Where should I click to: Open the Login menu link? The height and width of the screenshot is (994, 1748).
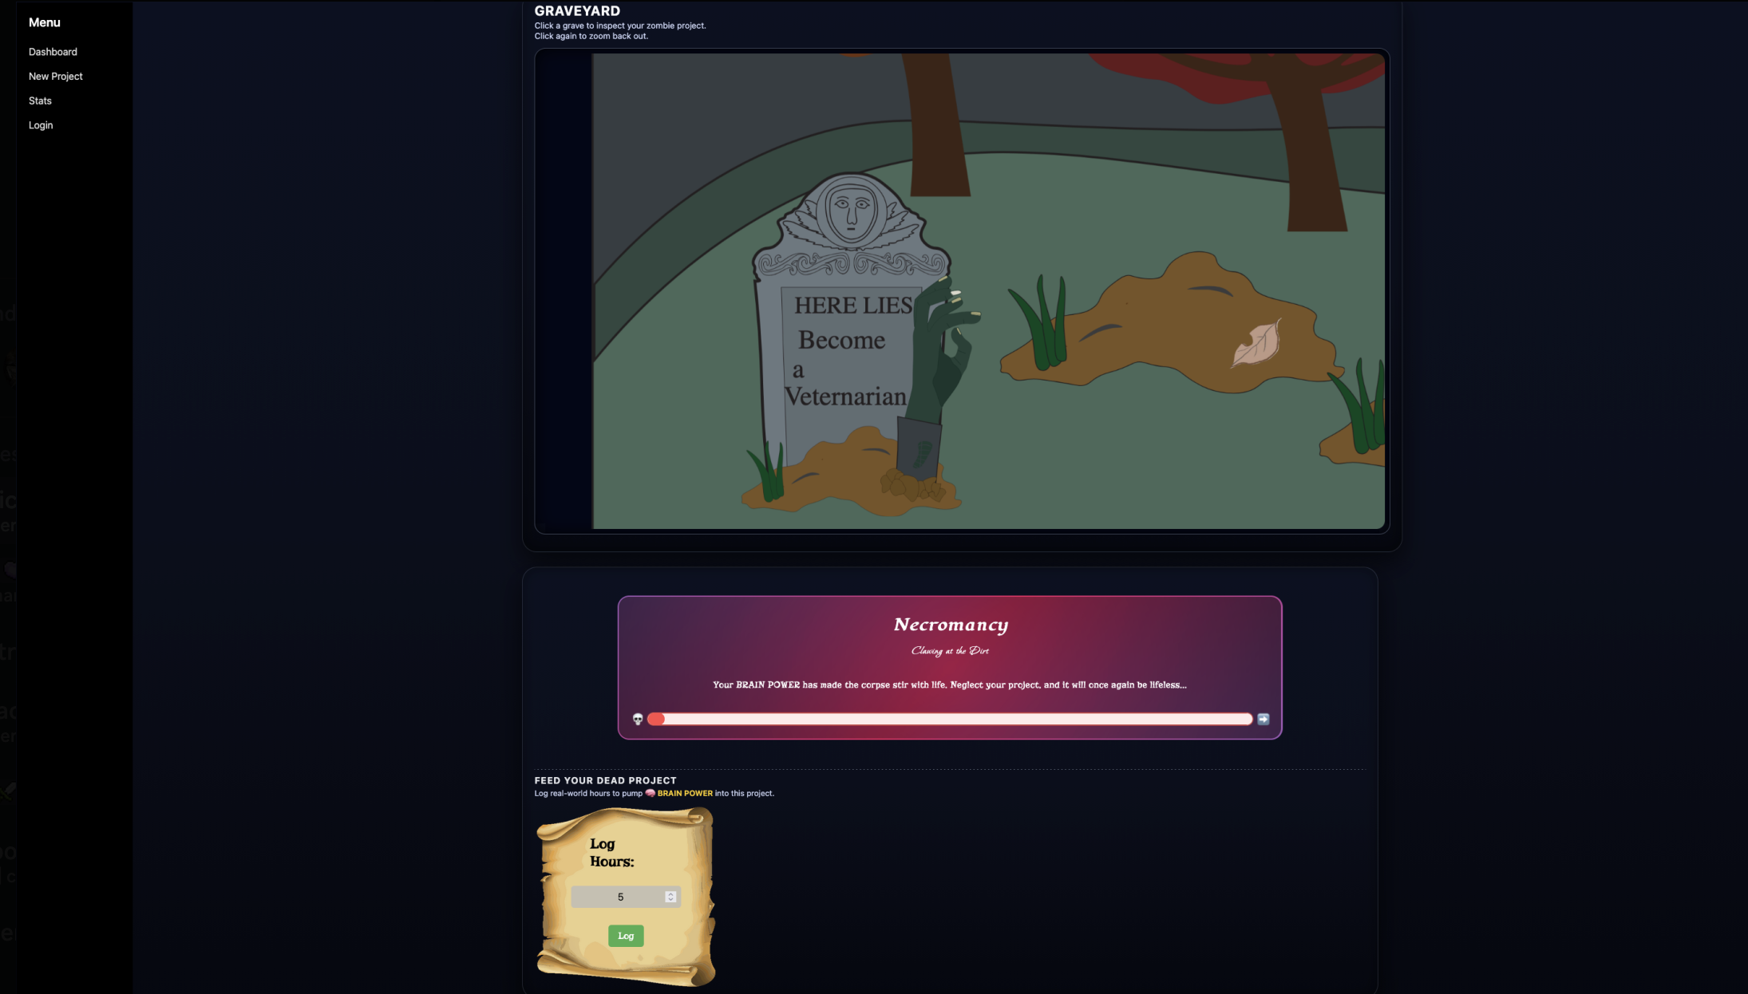coord(41,125)
